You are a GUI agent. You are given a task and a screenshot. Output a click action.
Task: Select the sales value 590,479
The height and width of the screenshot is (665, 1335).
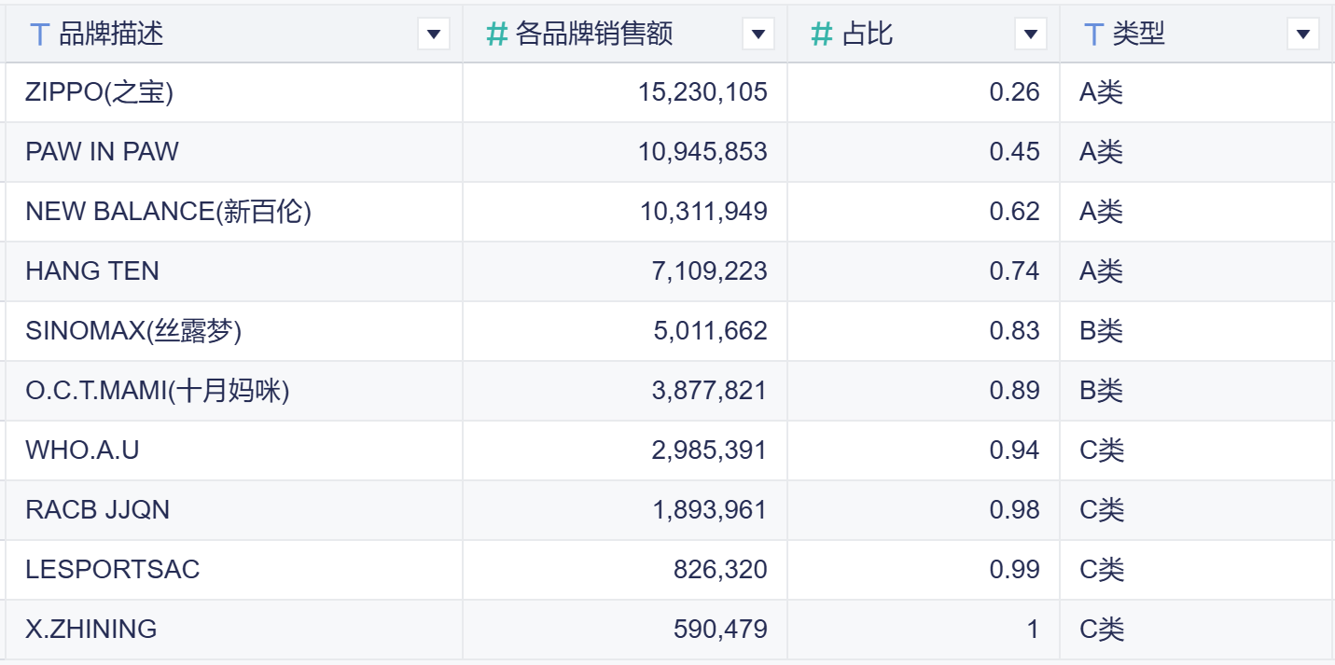pyautogui.click(x=721, y=630)
